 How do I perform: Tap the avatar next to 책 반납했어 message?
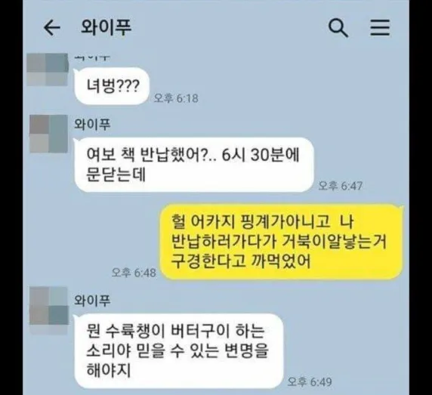click(48, 134)
